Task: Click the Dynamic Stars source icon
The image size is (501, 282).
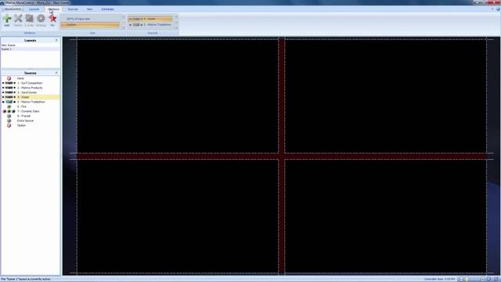Action: pyautogui.click(x=9, y=111)
